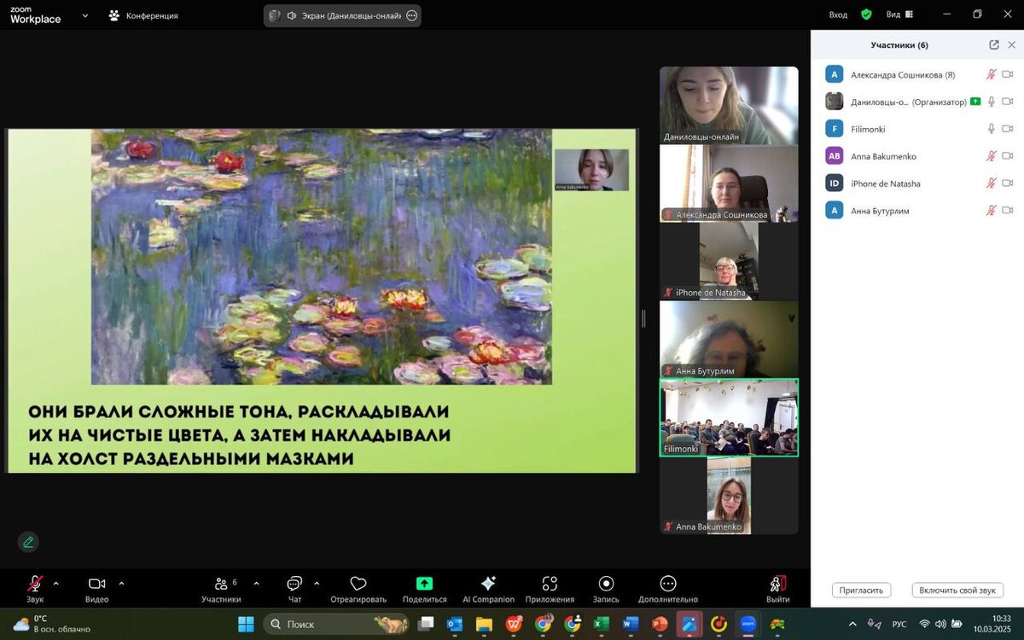Screen dimensions: 1024x640
Task: Switch input language РУС indicator
Action: click(x=899, y=624)
